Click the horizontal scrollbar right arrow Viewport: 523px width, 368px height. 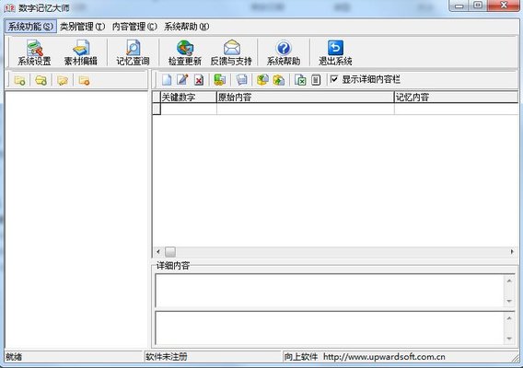pyautogui.click(x=512, y=252)
